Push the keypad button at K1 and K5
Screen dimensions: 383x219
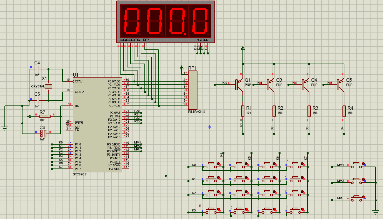pos(239,179)
